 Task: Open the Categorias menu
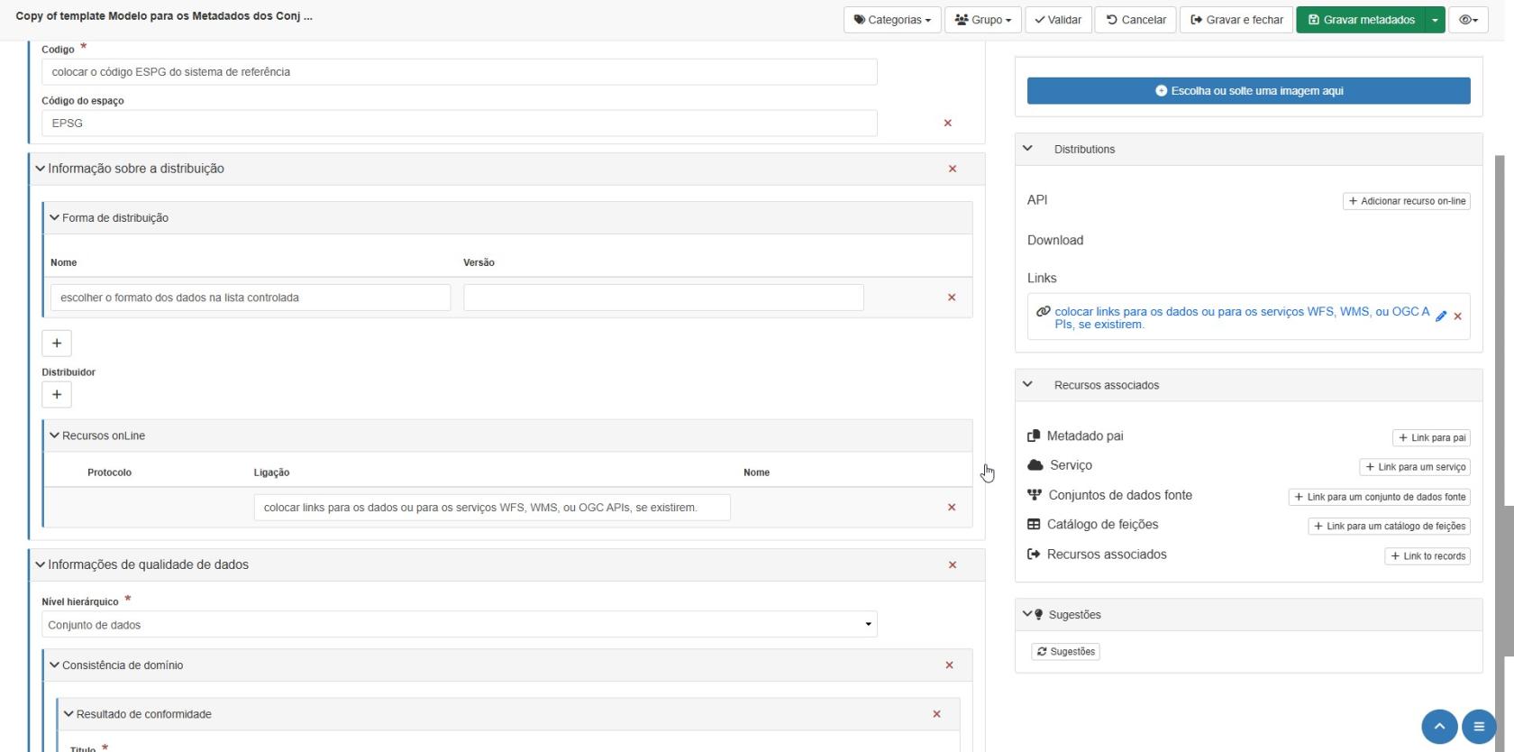click(892, 20)
